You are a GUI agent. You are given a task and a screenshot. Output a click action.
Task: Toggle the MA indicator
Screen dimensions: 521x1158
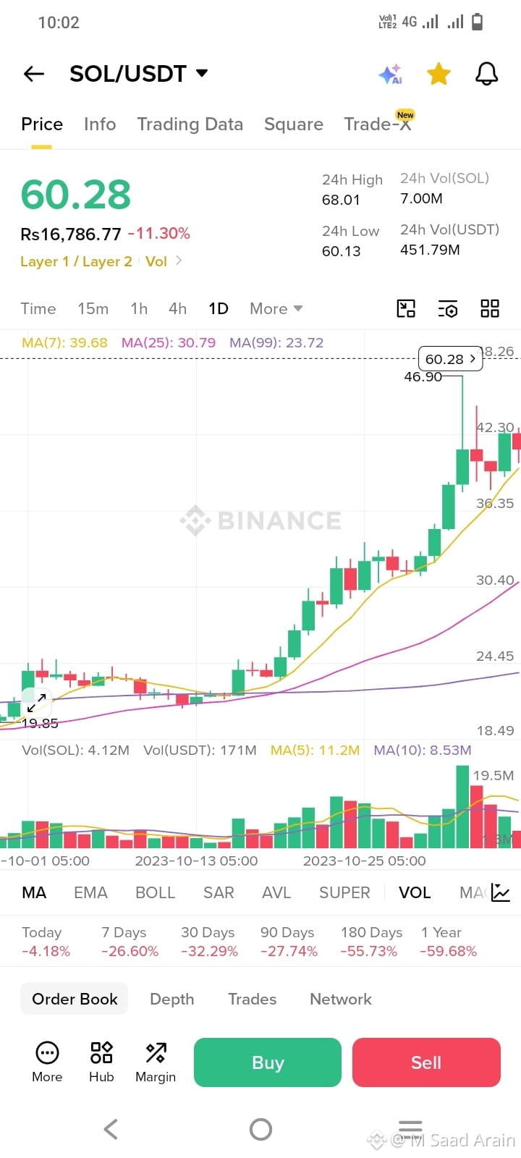point(34,892)
